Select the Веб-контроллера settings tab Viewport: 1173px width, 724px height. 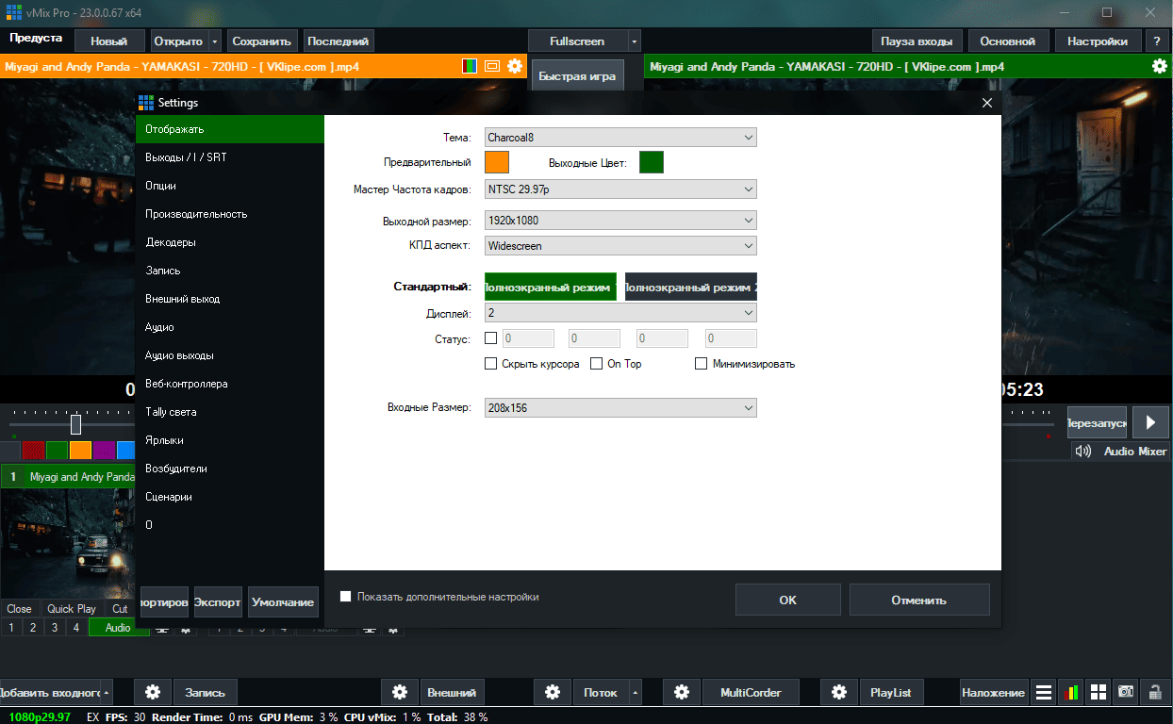(229, 384)
